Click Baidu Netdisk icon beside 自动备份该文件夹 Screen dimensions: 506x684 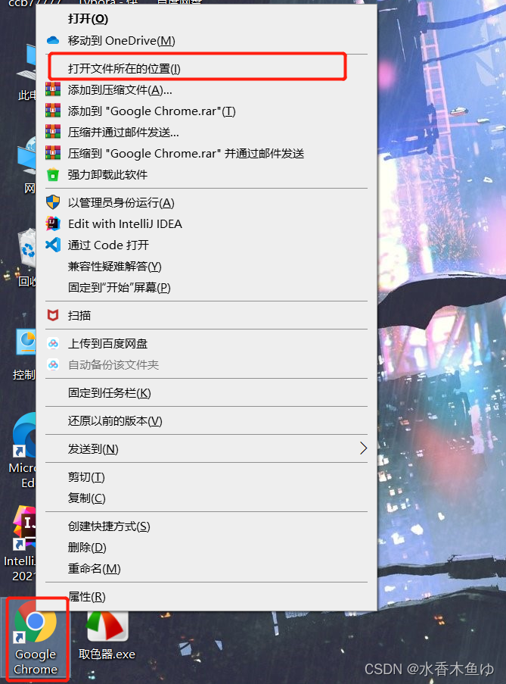coord(53,364)
